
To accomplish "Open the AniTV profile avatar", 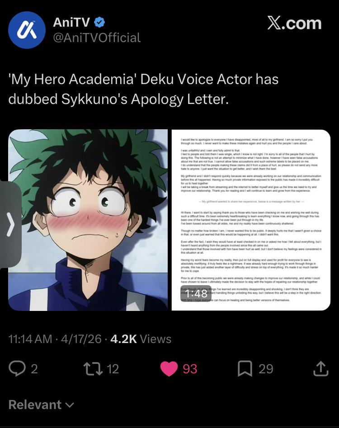I will click(x=27, y=30).
